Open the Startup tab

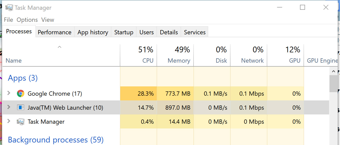pyautogui.click(x=124, y=32)
